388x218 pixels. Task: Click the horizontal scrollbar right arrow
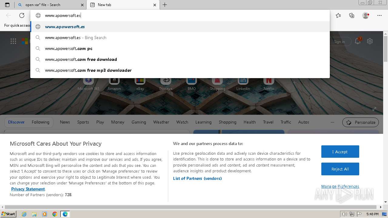click(381, 207)
